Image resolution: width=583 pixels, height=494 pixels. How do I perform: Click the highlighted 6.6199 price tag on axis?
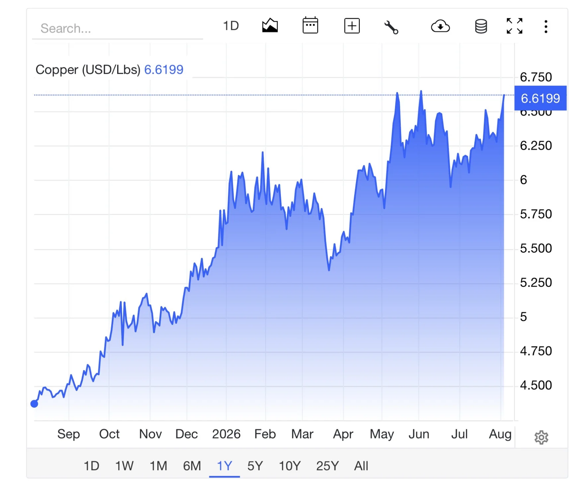pyautogui.click(x=540, y=98)
